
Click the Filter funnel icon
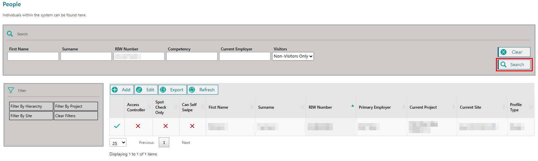tap(11, 90)
